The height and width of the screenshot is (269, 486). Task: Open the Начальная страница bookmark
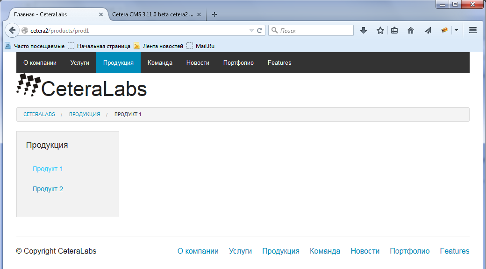[x=99, y=46]
